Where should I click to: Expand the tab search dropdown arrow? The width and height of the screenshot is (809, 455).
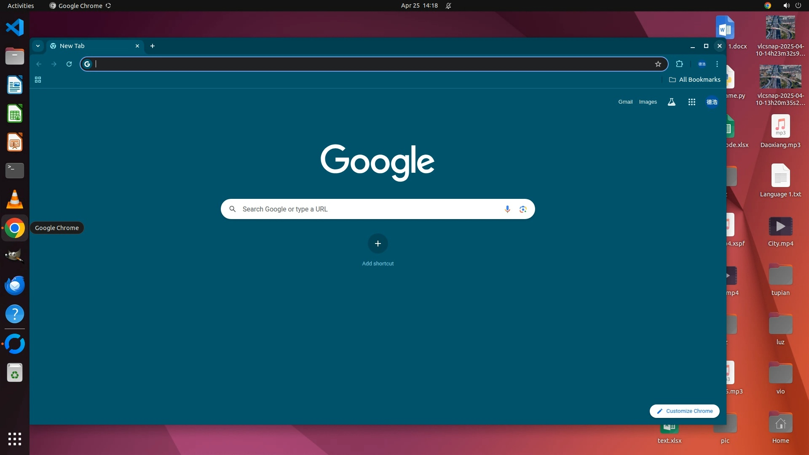tap(38, 46)
